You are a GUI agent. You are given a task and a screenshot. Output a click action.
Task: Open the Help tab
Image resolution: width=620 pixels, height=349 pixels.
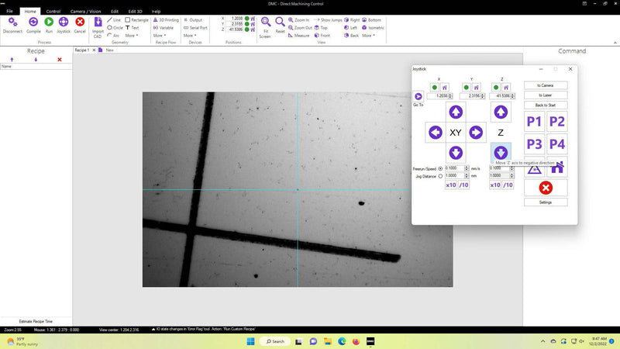tap(157, 11)
